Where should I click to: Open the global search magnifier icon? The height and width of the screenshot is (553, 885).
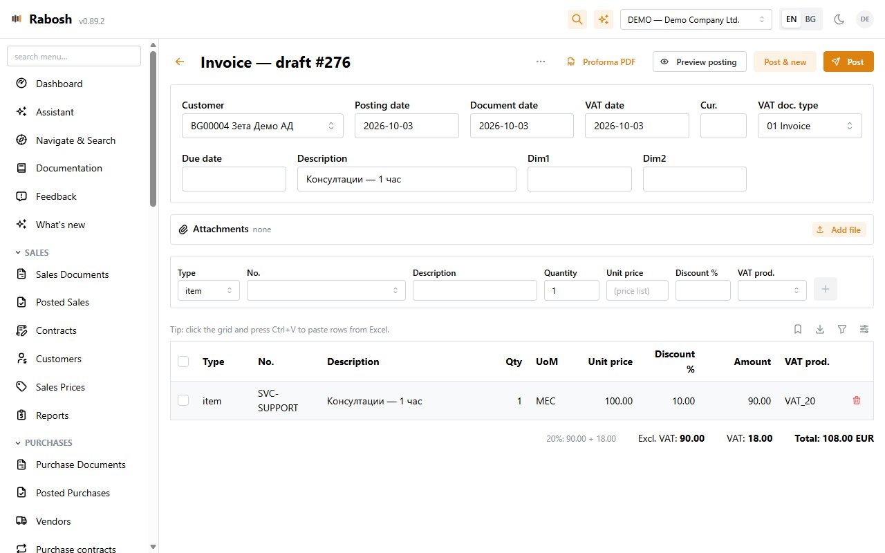pos(577,19)
